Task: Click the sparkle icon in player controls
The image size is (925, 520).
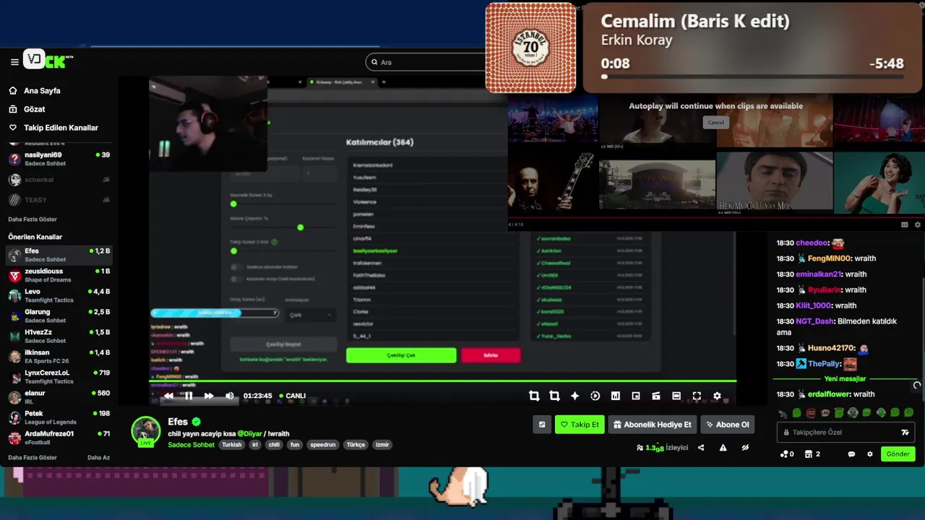Action: pos(575,396)
